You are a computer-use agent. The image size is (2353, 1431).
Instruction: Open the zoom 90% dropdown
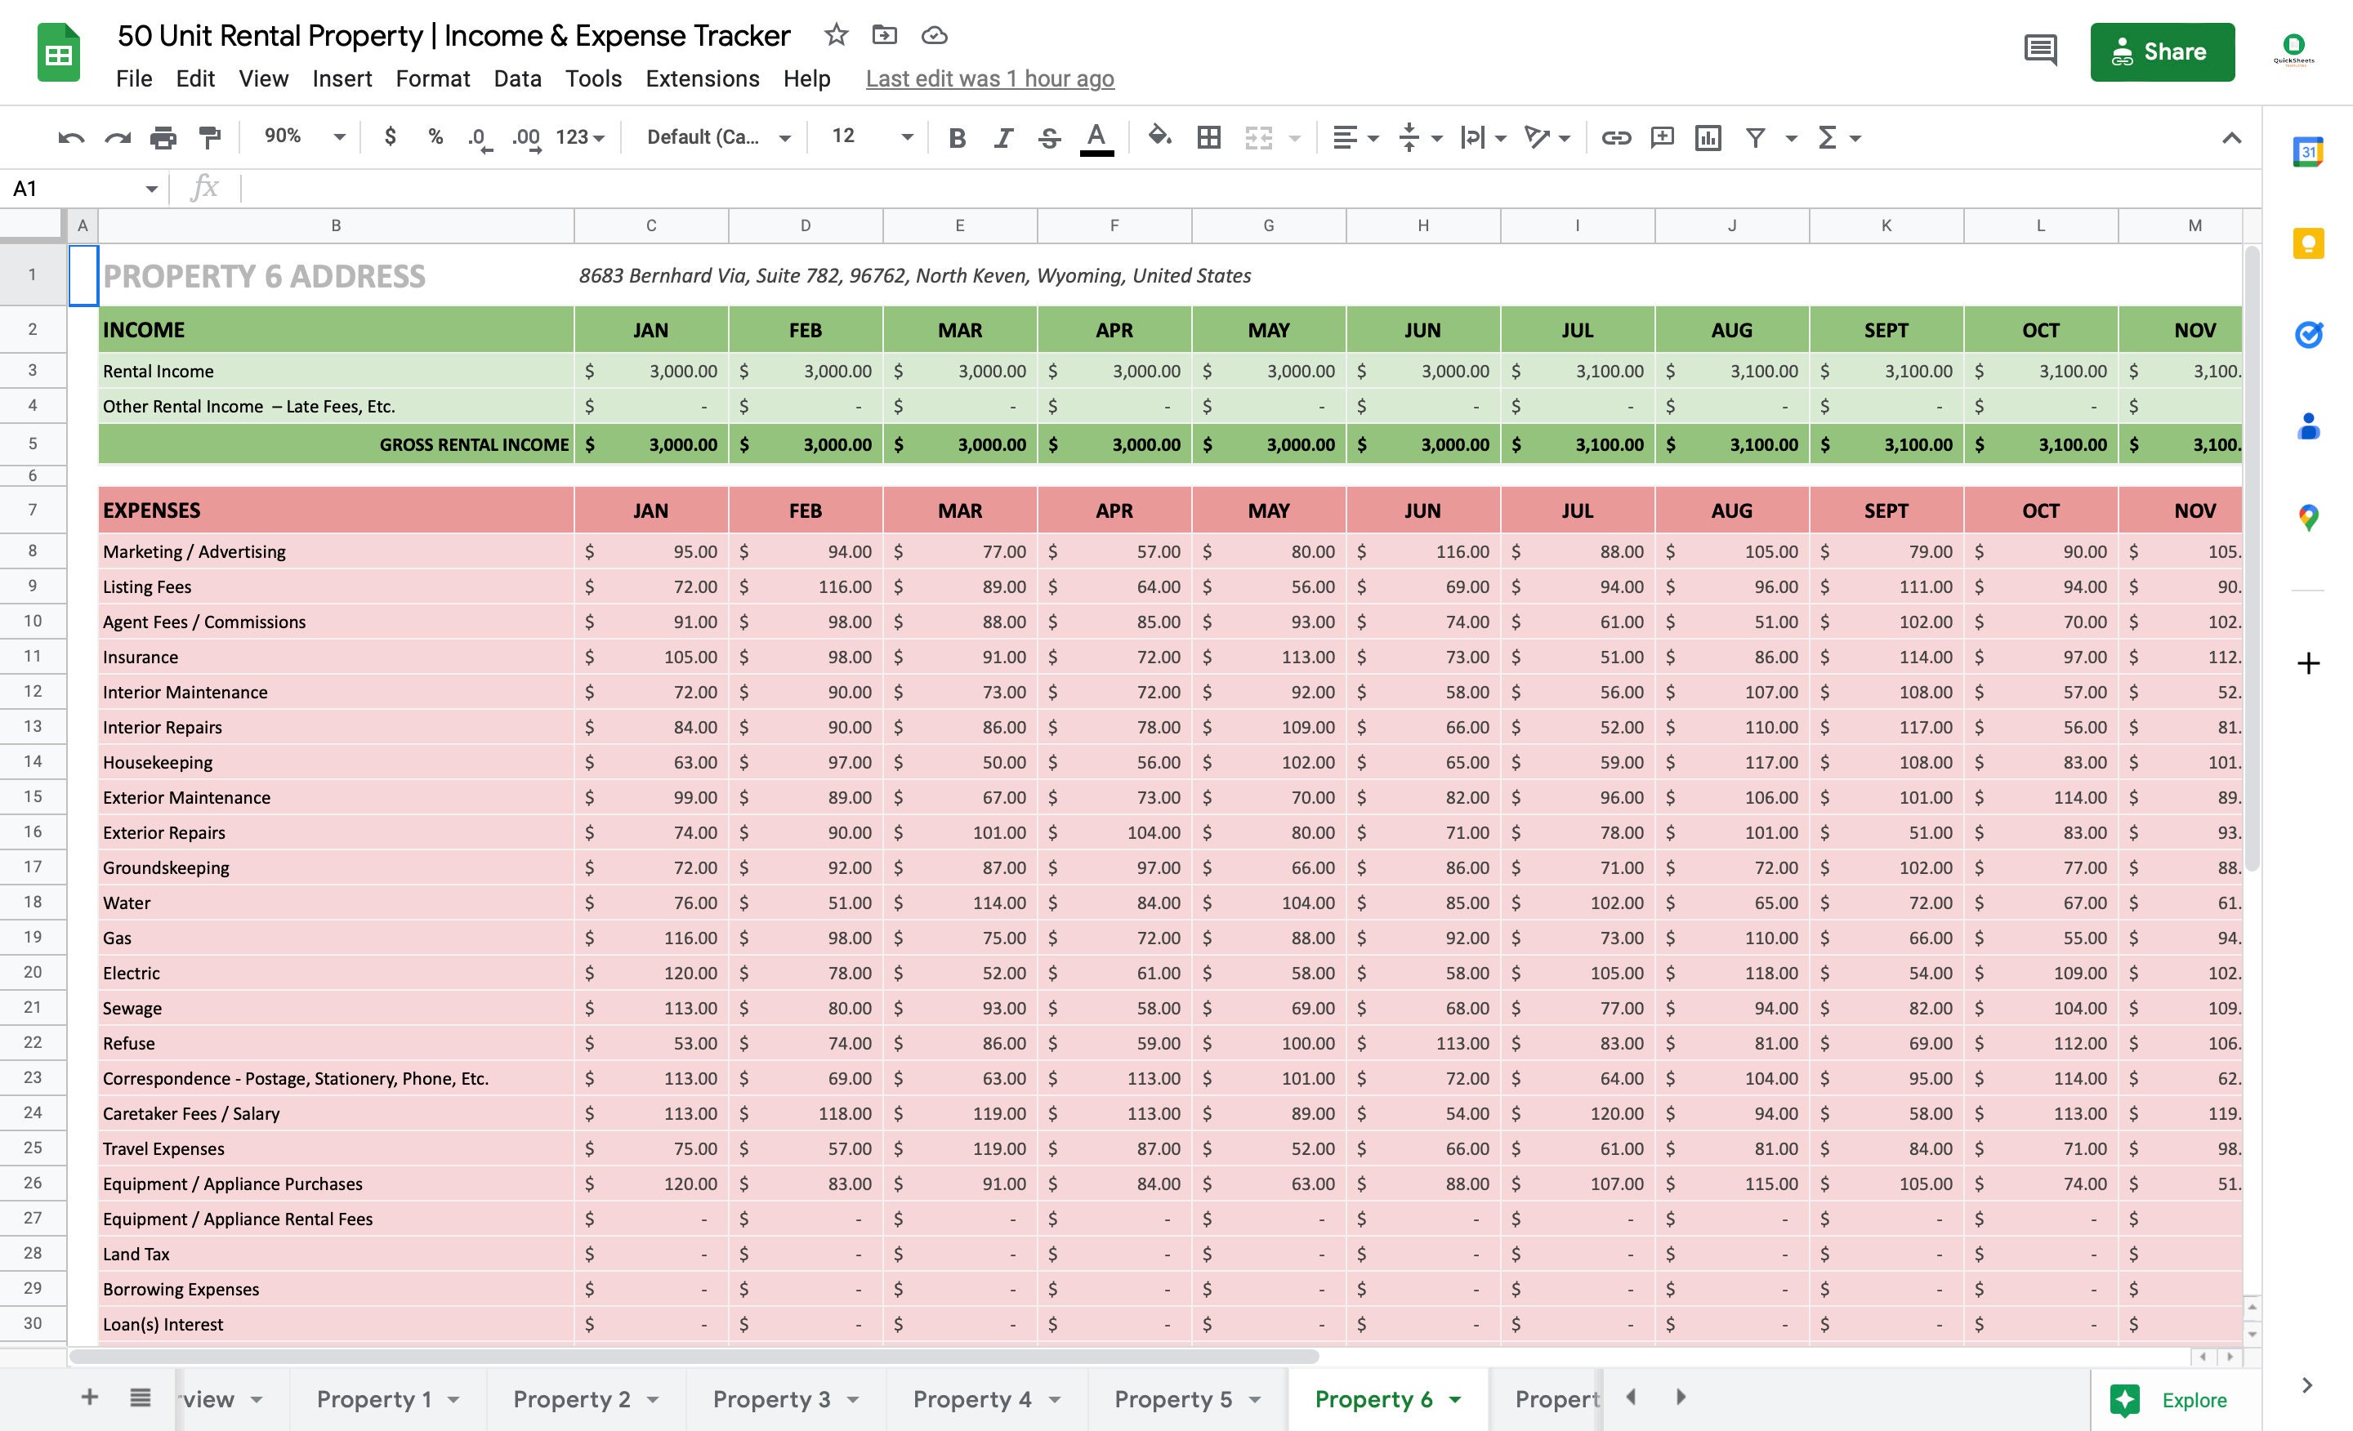(x=304, y=137)
